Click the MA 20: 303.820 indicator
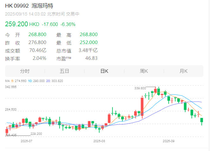The height and width of the screenshot is (151, 210). pyautogui.click(x=54, y=81)
